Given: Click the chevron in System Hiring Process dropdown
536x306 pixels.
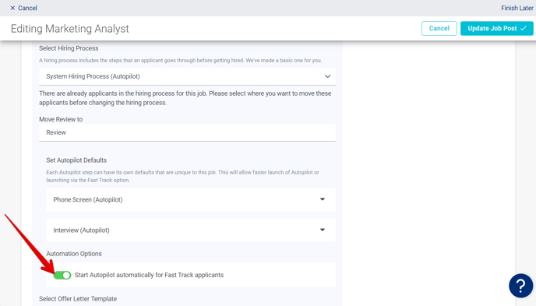Looking at the screenshot, I should point(327,76).
